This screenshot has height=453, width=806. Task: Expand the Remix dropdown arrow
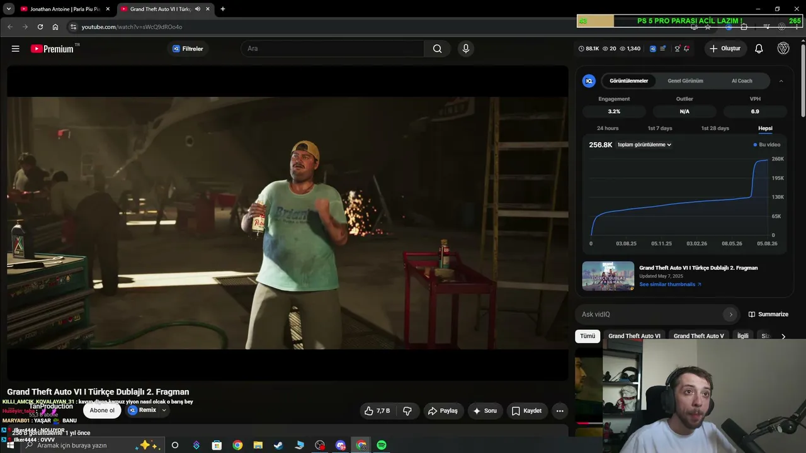tap(164, 410)
